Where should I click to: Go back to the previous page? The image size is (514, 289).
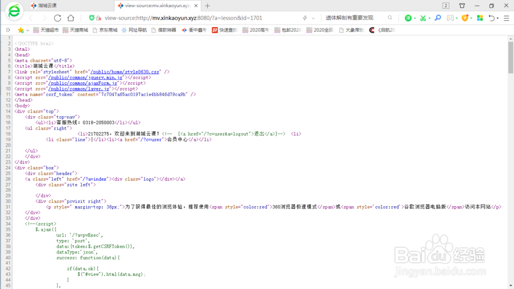[x=31, y=18]
